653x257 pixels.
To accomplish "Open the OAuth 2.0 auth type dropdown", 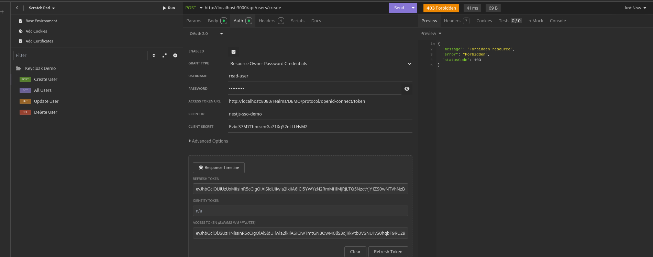I will pyautogui.click(x=206, y=34).
